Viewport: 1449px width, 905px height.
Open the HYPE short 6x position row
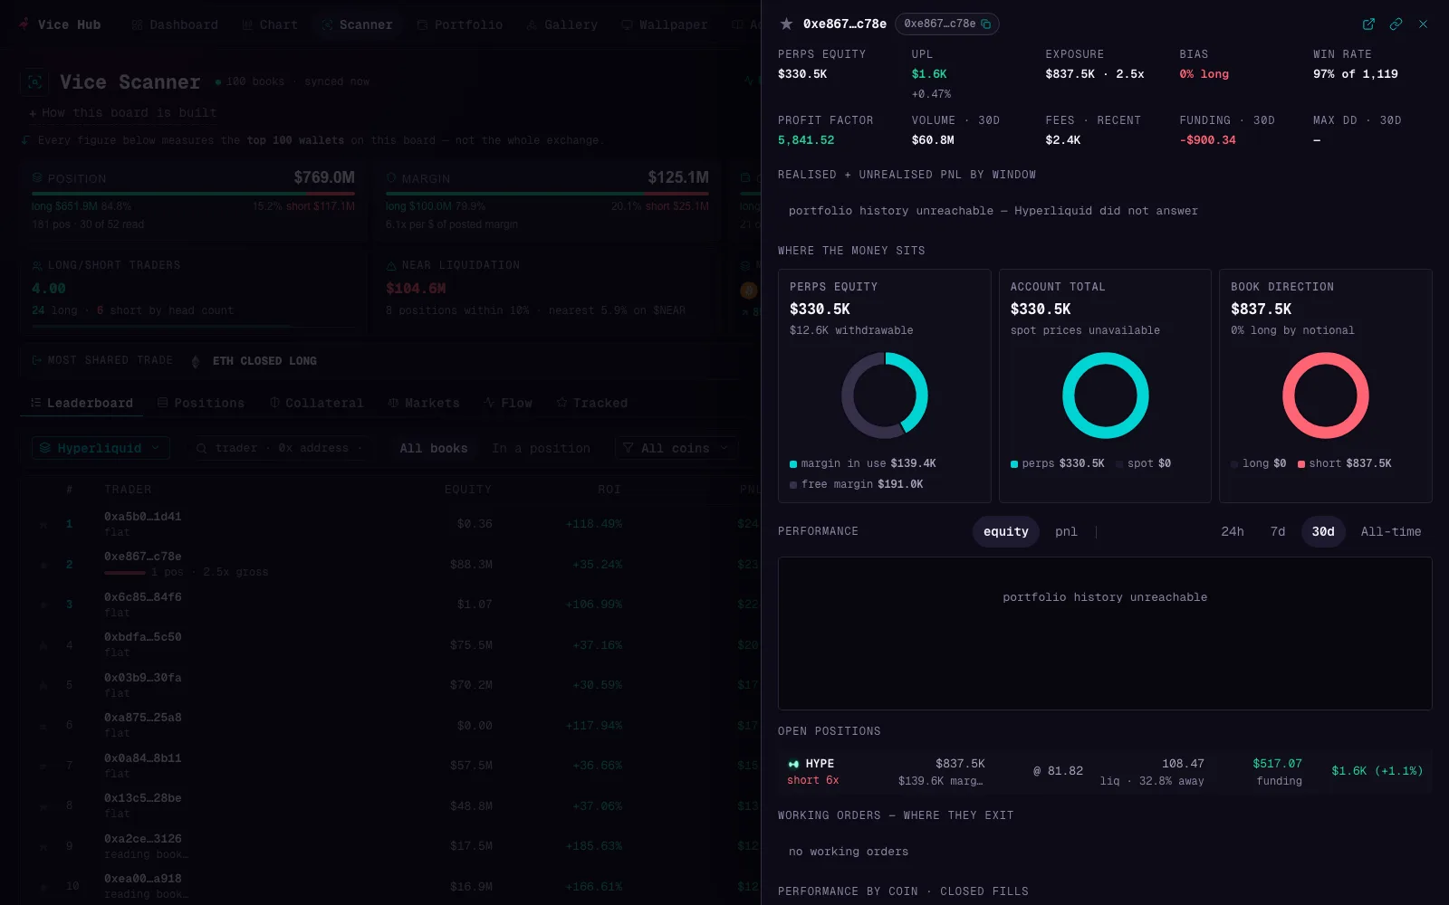[x=1105, y=772]
